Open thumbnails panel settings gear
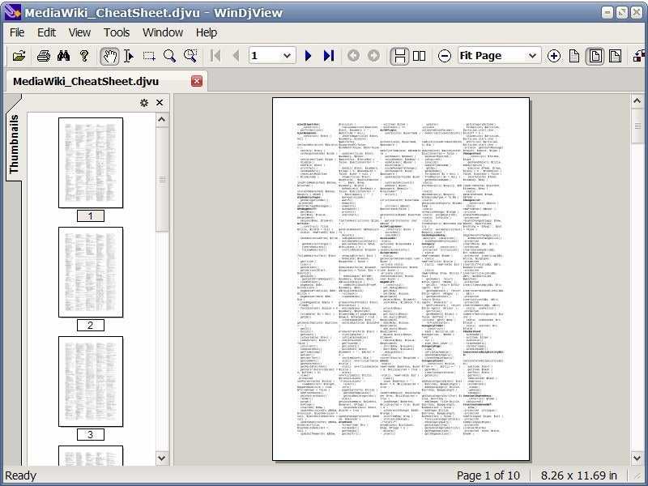This screenshot has width=648, height=486. tap(144, 103)
